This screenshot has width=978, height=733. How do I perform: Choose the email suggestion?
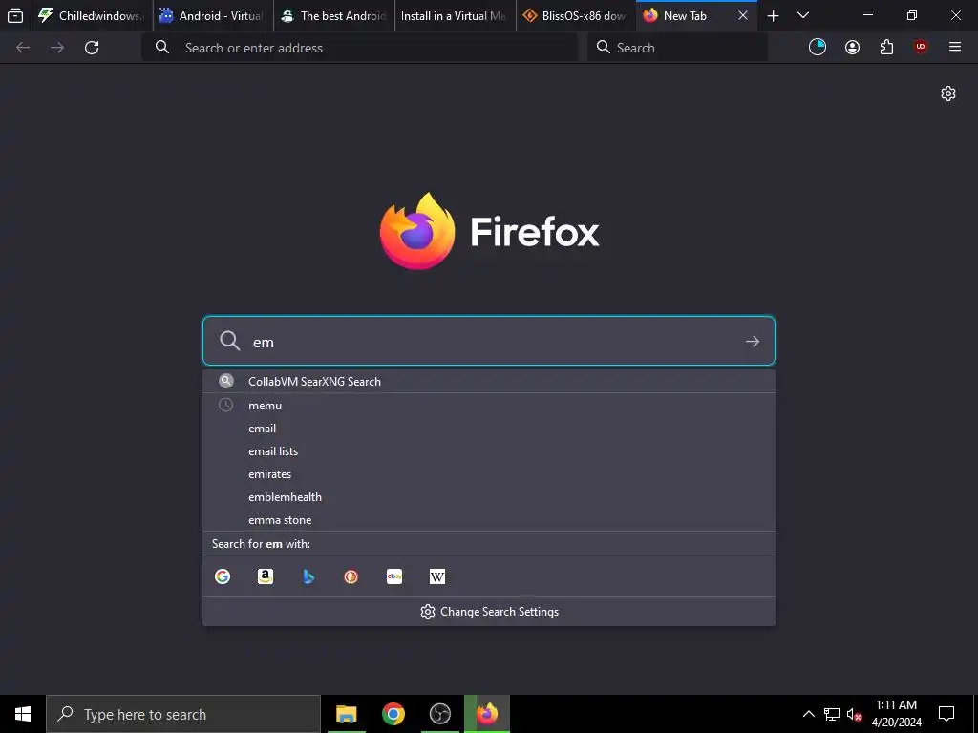coord(489,429)
